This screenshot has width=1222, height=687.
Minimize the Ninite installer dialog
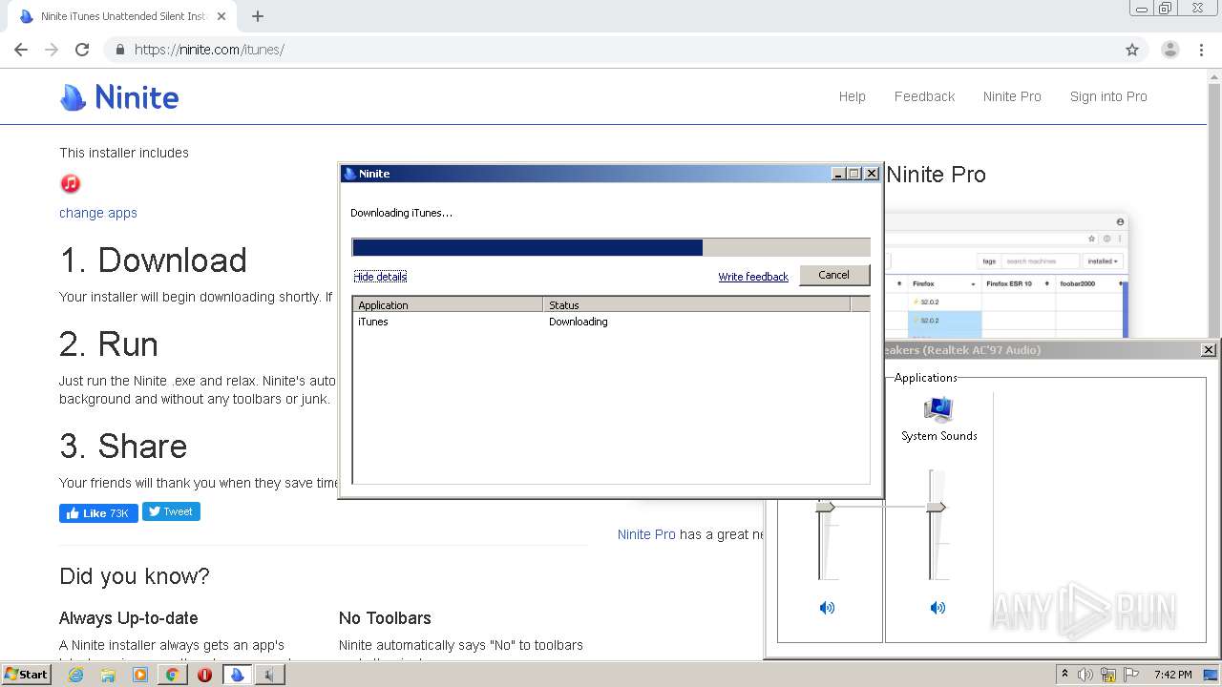(838, 174)
